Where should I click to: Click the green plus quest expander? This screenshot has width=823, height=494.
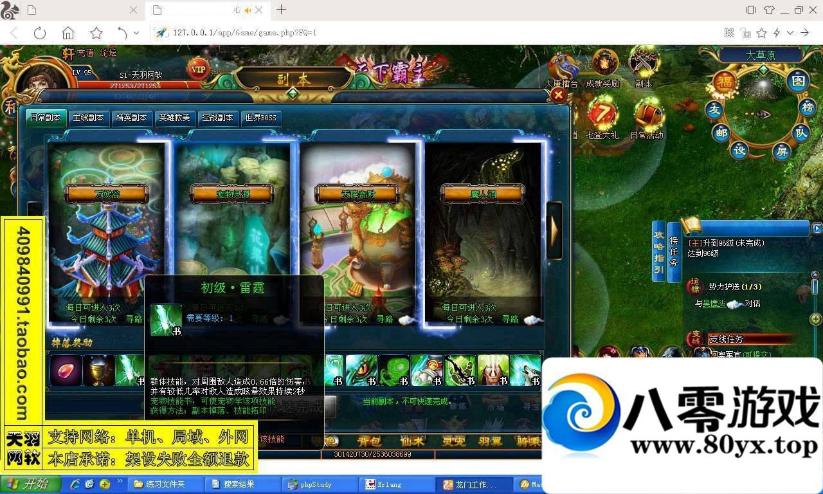point(815,319)
